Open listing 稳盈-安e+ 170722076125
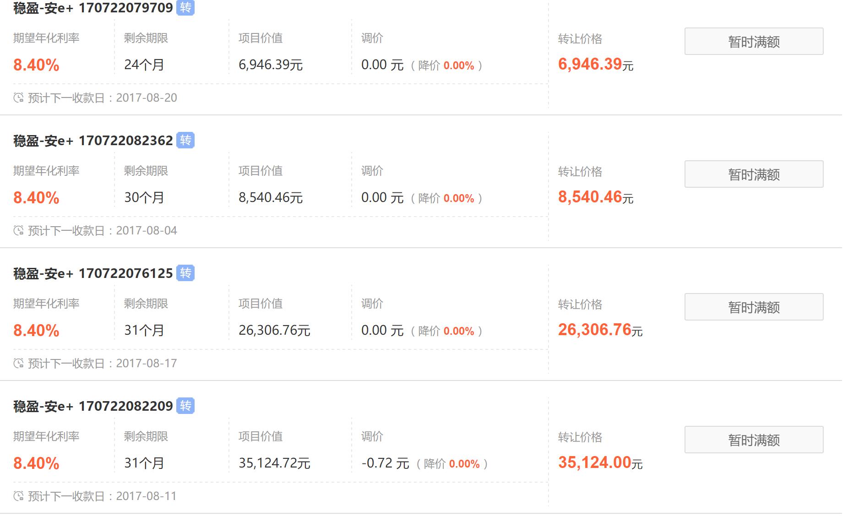Screen dimensions: 864x522 coord(92,272)
